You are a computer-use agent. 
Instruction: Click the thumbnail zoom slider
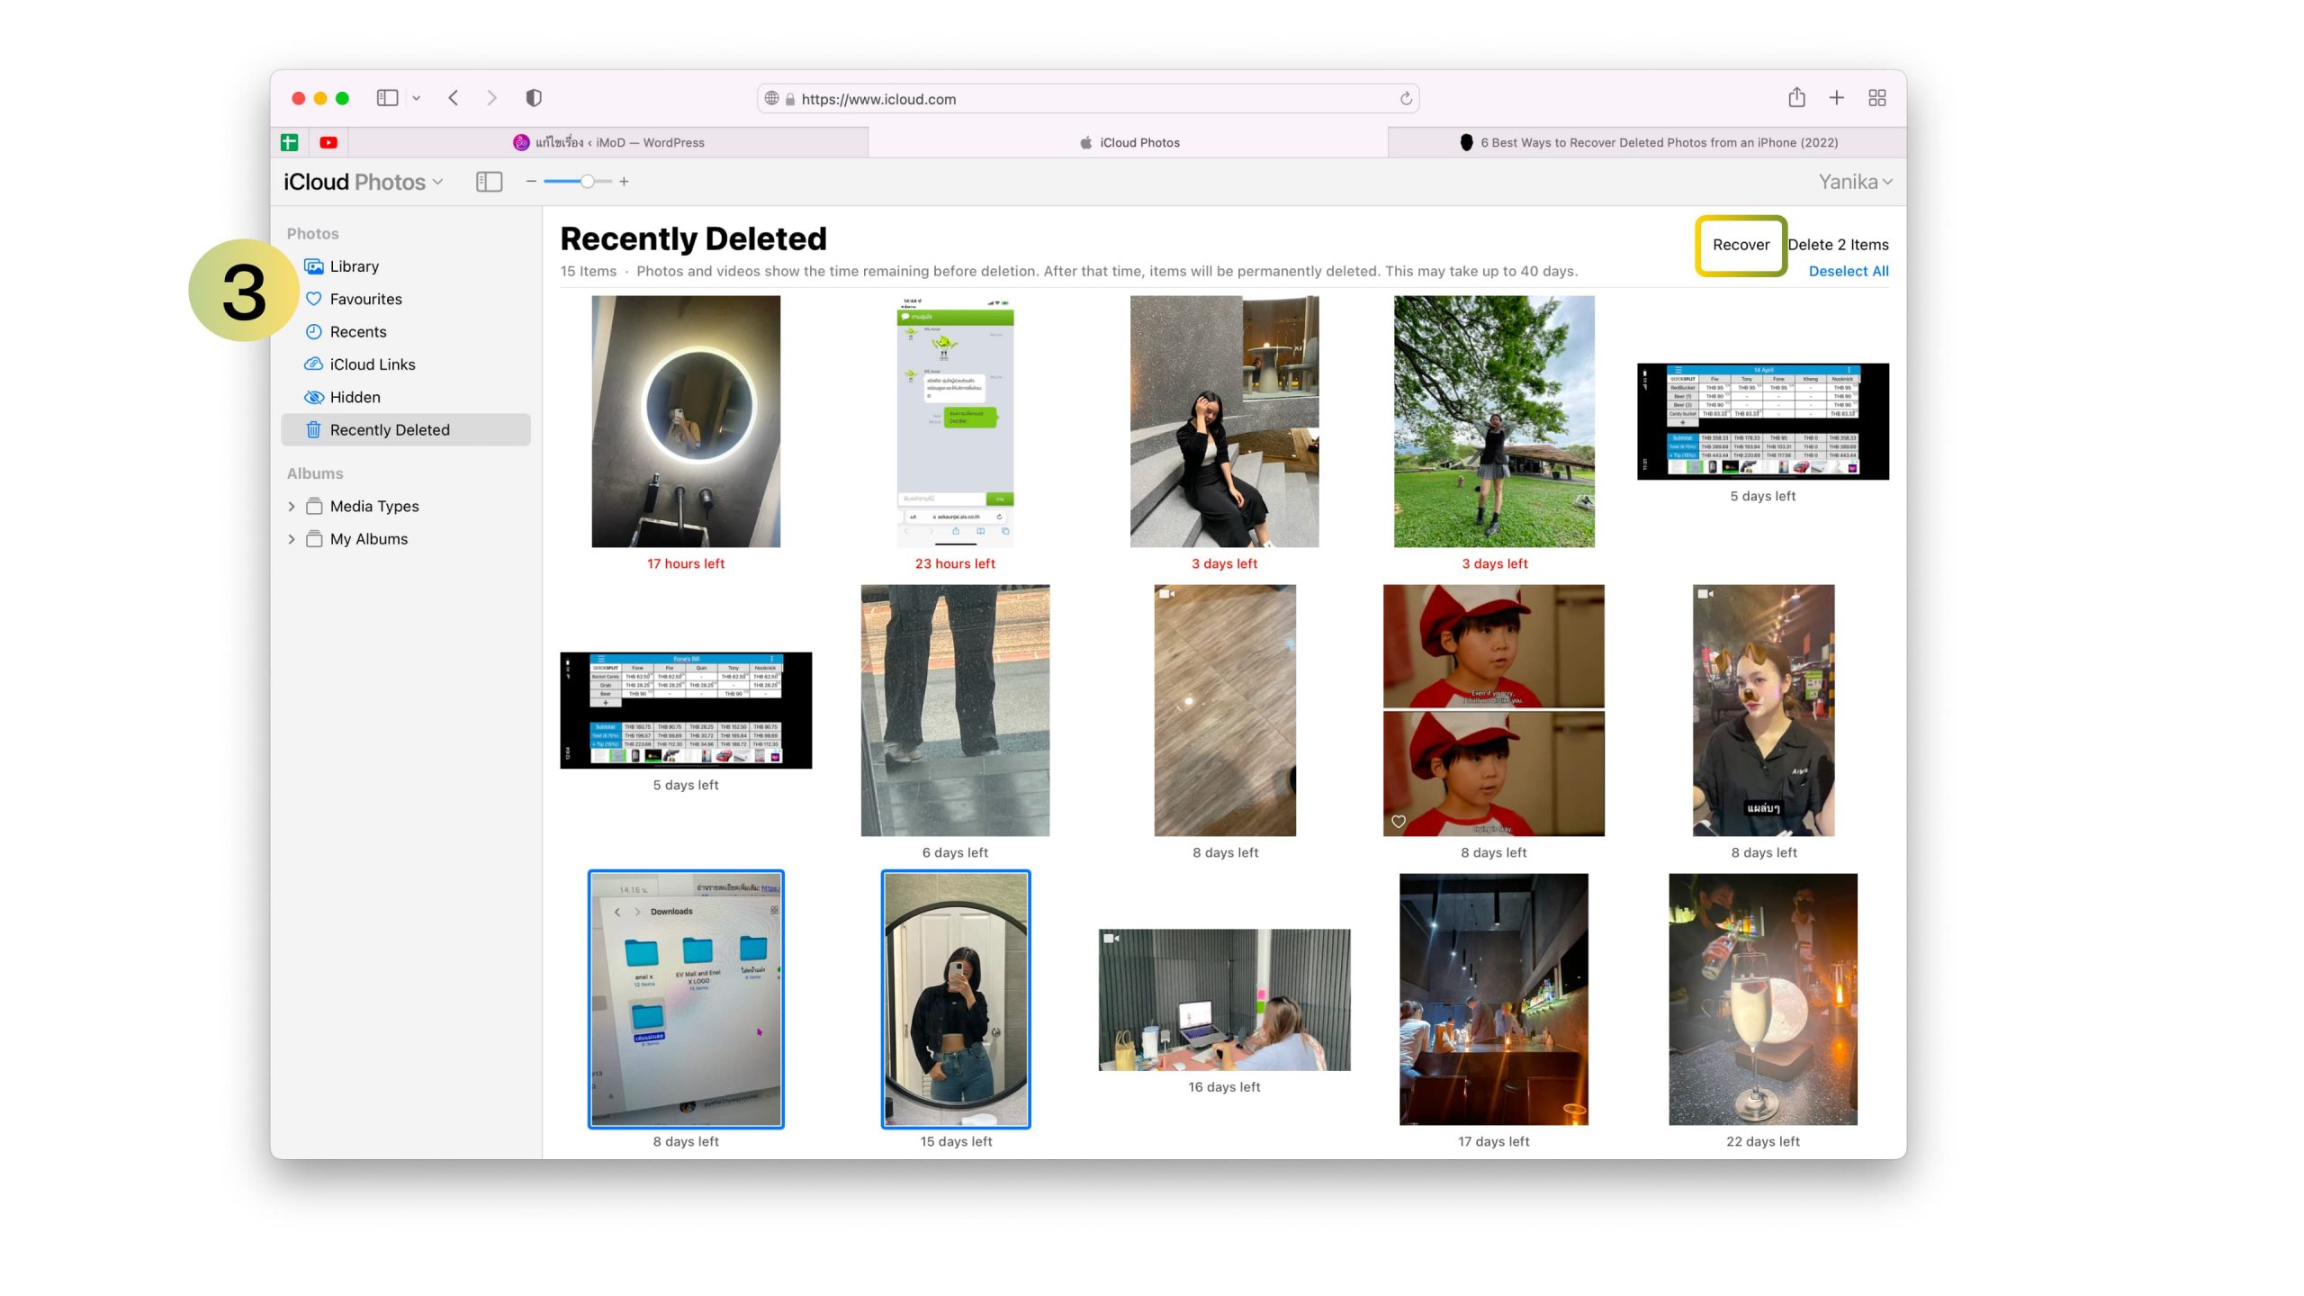pyautogui.click(x=587, y=182)
